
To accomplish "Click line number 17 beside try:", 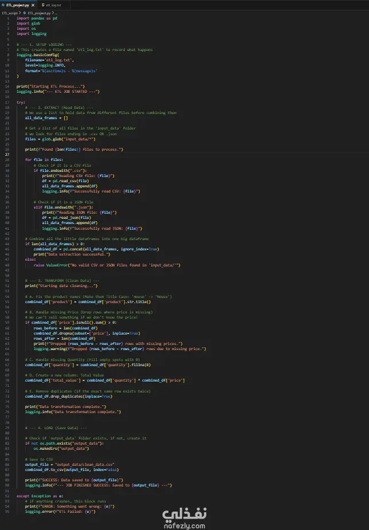I will pos(7,102).
